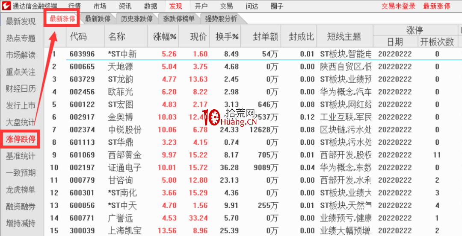Viewport: 462px width, 236px height.
Task: Click stock name 欧菲光
Action: tap(121, 92)
